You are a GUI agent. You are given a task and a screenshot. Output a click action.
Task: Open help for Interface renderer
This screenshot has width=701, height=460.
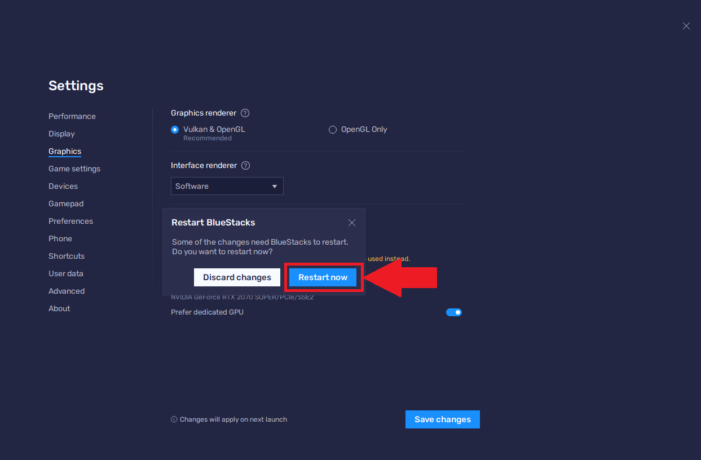point(245,166)
